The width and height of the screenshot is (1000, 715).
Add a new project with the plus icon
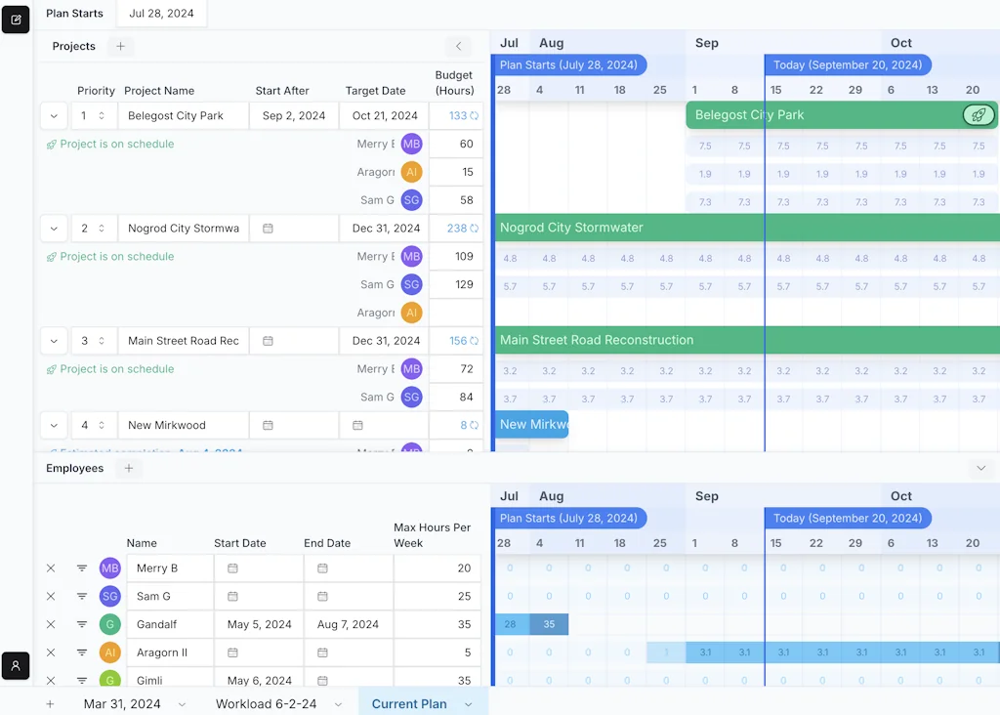(x=119, y=45)
